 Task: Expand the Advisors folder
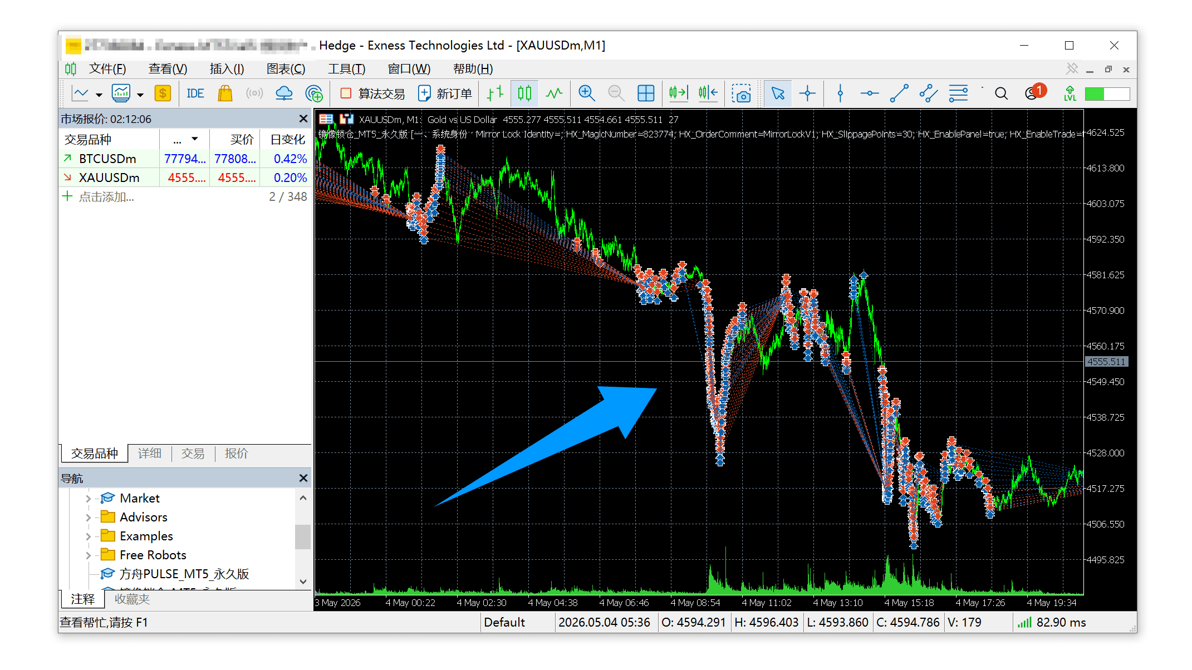[88, 518]
